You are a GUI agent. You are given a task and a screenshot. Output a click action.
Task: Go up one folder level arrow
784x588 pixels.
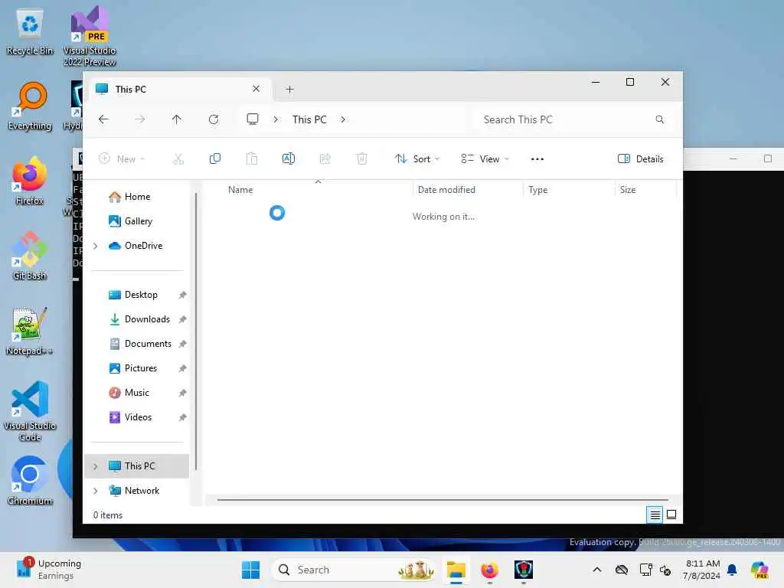click(x=177, y=119)
